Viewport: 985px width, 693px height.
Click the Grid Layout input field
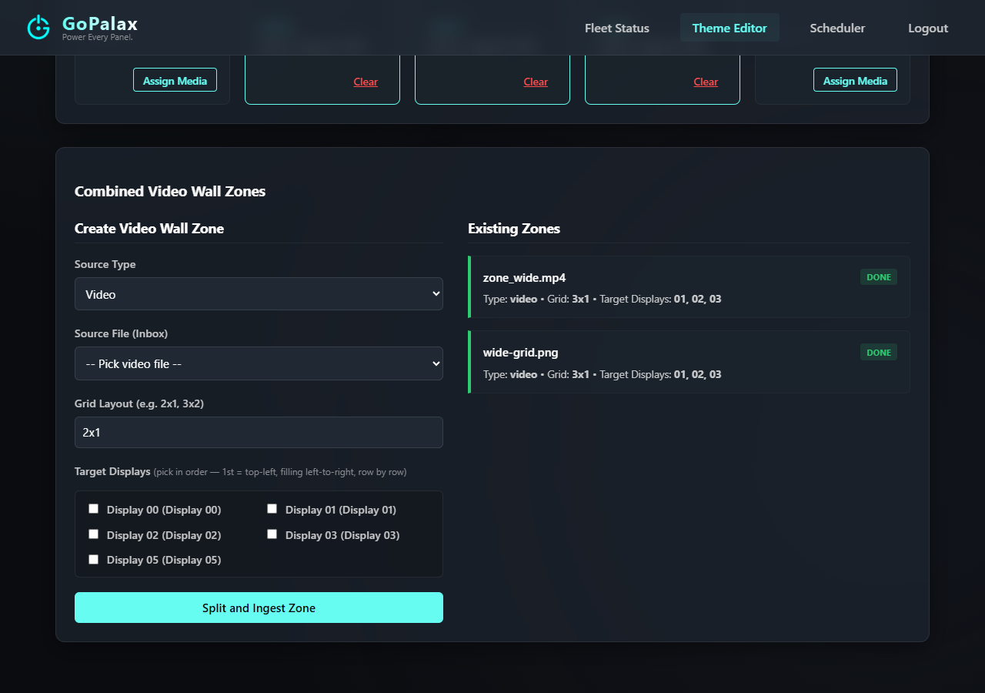tap(259, 433)
